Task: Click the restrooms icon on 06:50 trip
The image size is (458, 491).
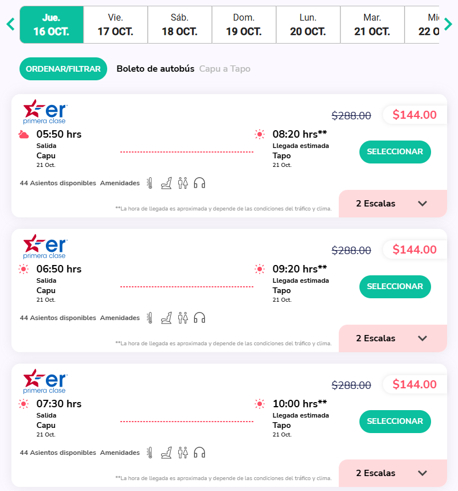Action: pos(183,318)
